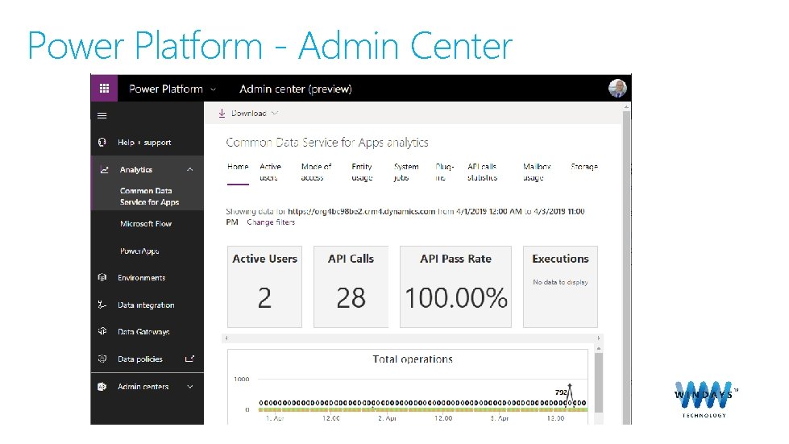This screenshot has height=444, width=789.
Task: Click the Admin centers icon
Action: pos(102,387)
